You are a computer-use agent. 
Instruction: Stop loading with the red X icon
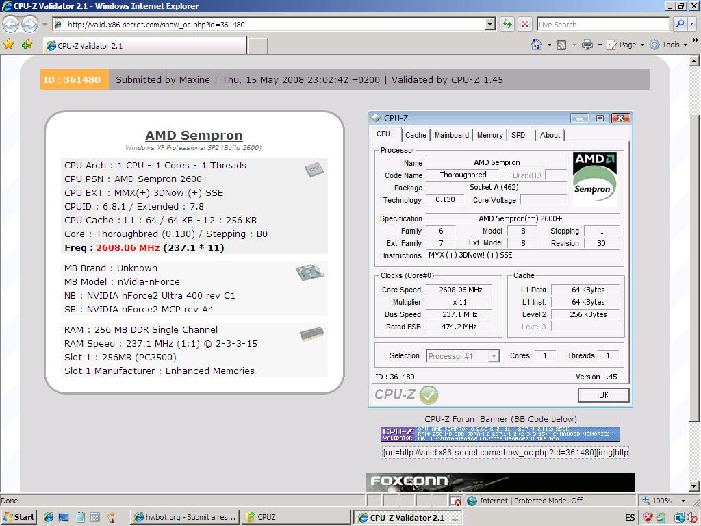525,24
